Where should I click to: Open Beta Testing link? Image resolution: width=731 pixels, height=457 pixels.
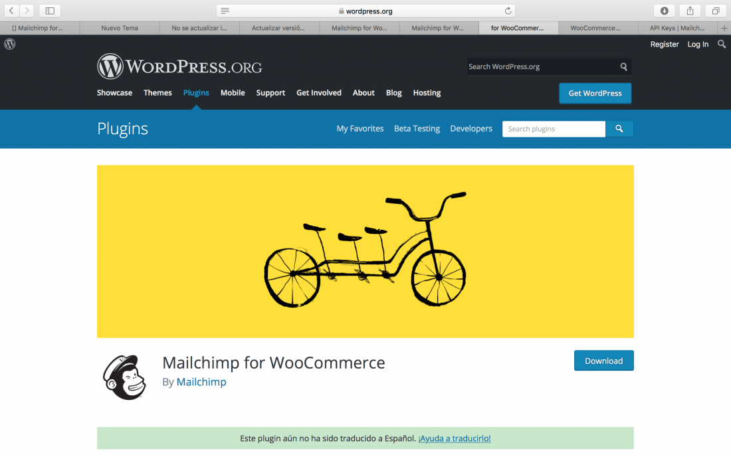click(x=417, y=129)
